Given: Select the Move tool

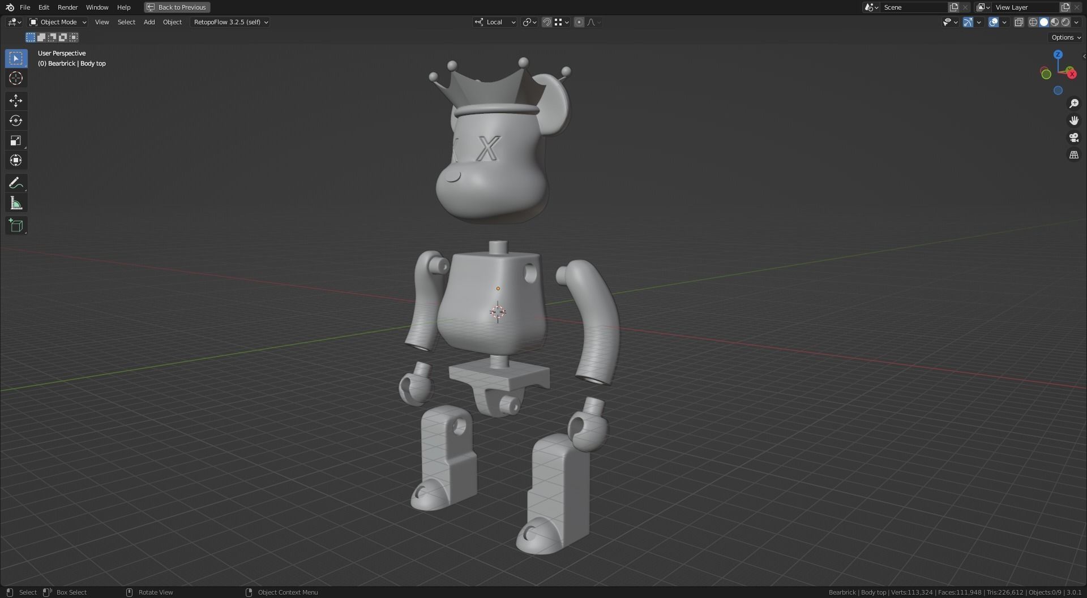Looking at the screenshot, I should 16,101.
